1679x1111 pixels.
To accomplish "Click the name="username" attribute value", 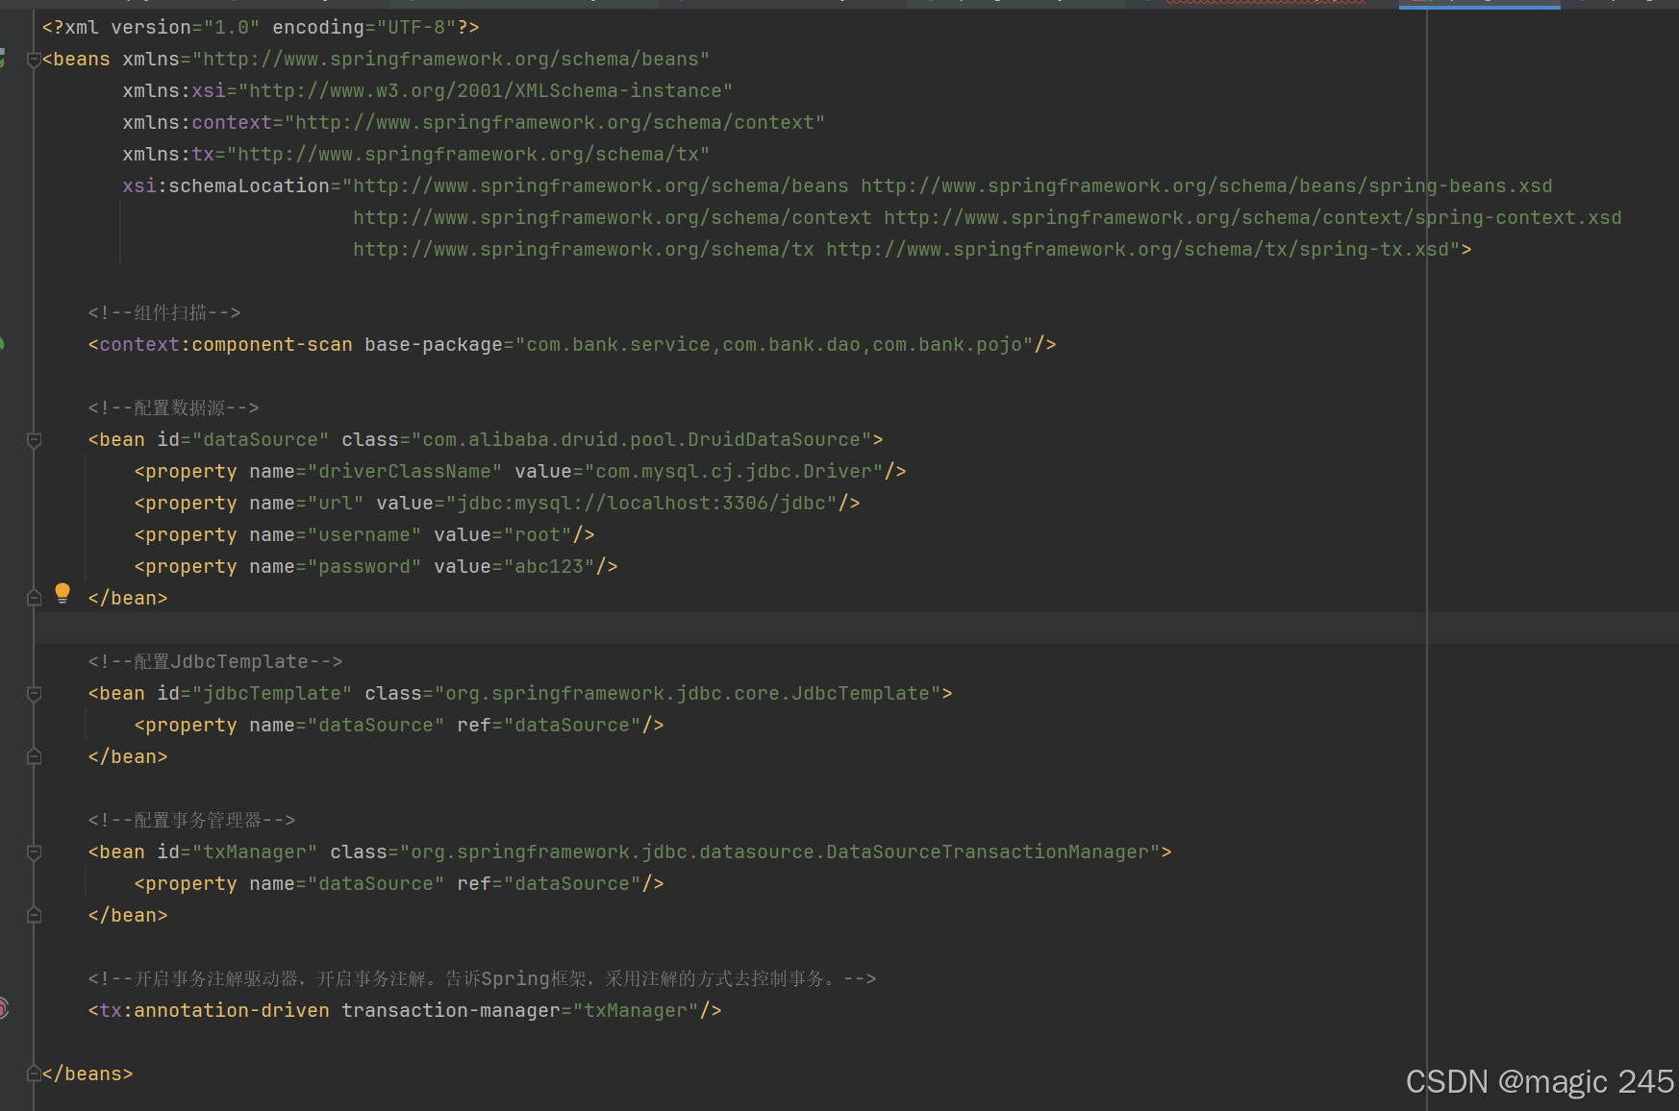I will point(364,535).
